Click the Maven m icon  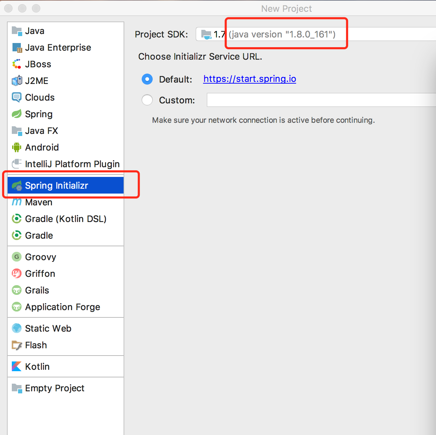17,202
